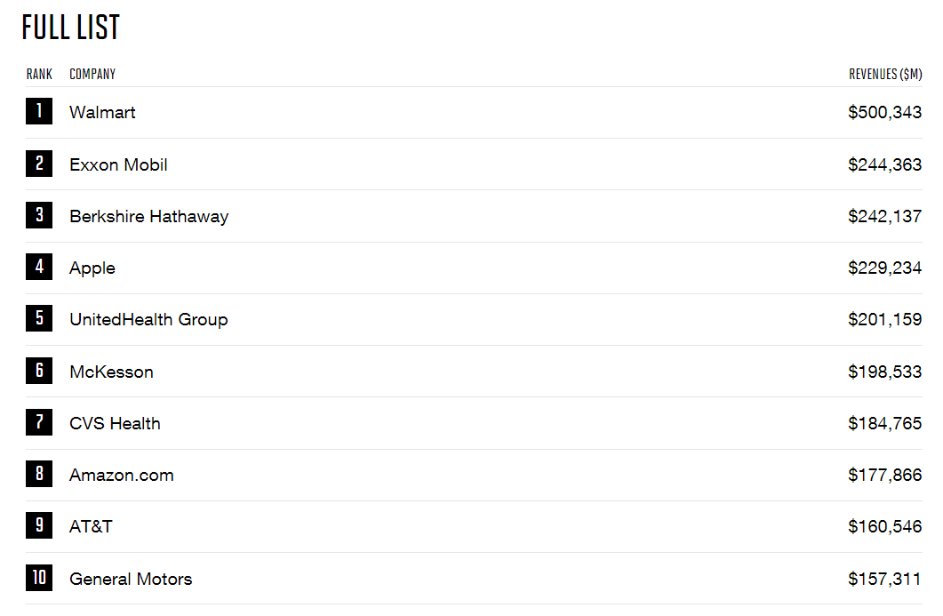
Task: Open the Walmart company link
Action: tap(102, 113)
